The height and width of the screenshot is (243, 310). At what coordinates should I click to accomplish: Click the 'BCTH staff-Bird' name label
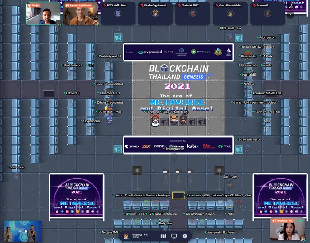click(249, 139)
